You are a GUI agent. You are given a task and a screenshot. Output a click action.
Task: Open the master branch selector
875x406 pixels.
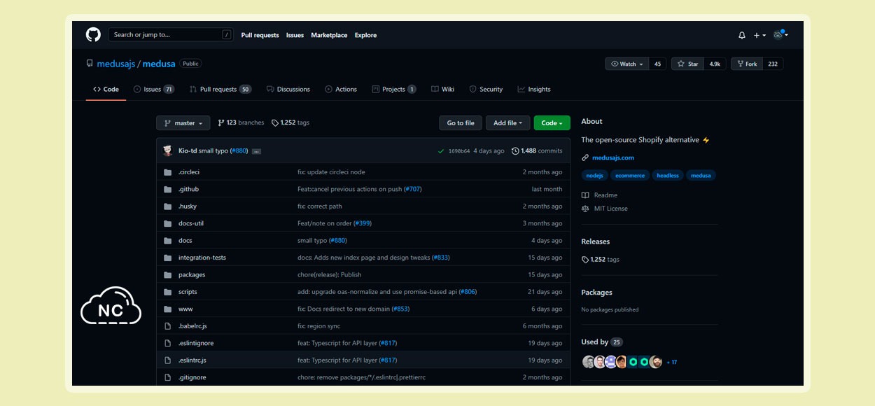point(183,123)
